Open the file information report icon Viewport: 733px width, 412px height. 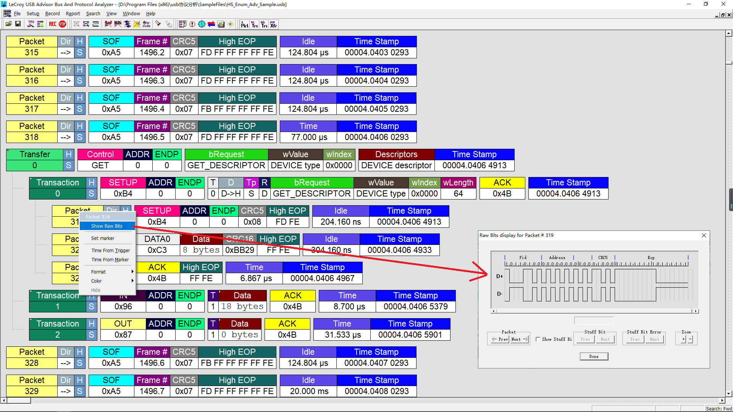(182, 24)
